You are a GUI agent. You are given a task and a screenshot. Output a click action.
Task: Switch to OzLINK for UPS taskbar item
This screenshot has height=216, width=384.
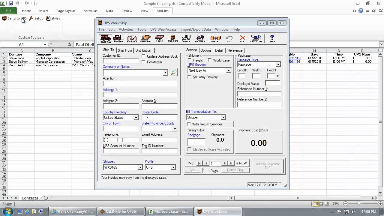pos(121,211)
